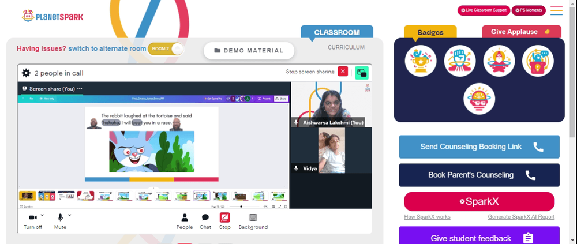
Task: Open the People panel
Action: click(x=185, y=222)
